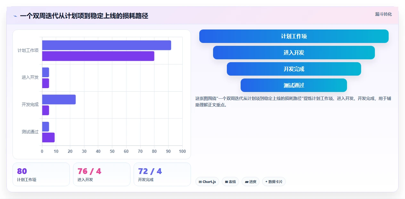The width and height of the screenshot is (405, 199).
Task: Click the 数据卡片 tag chip
Action: pos(274,182)
